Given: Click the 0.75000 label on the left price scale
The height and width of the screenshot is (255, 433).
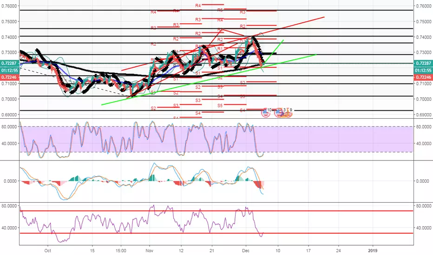Looking at the screenshot, I should 9,21.
